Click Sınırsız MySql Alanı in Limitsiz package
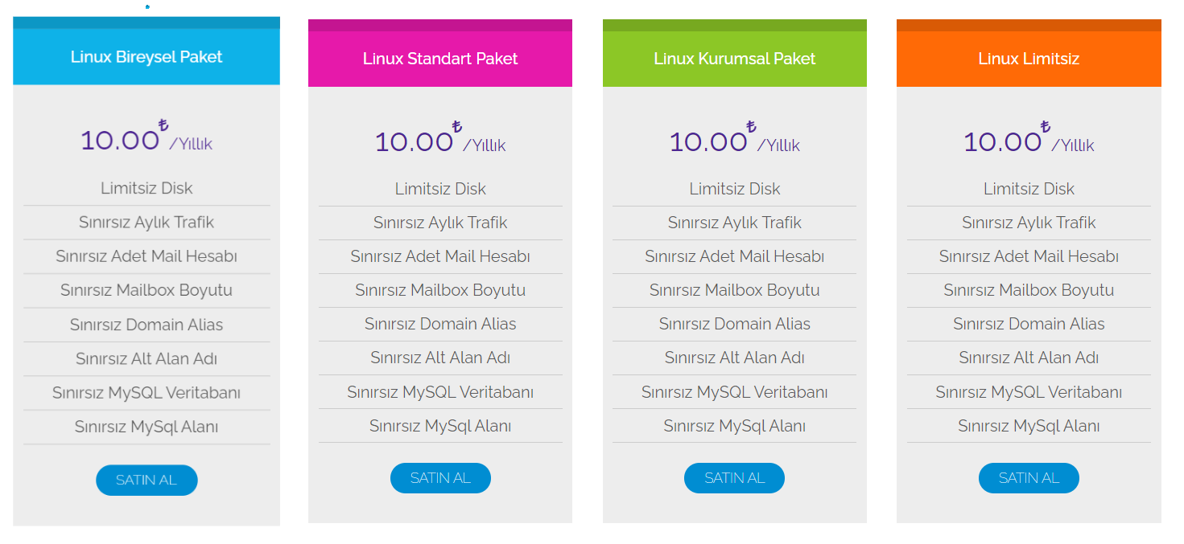 (1029, 426)
